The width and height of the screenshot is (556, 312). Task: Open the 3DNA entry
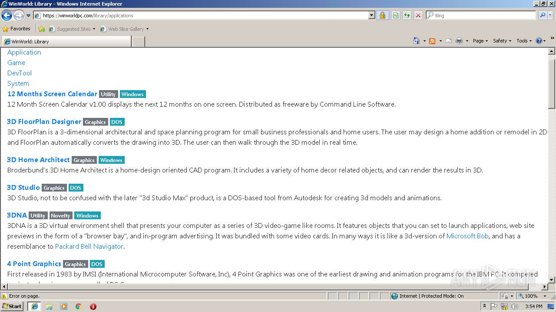coord(17,215)
